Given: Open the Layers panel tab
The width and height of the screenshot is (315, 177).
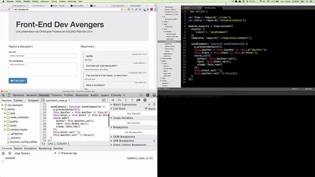Looking at the screenshot, I should [x=105, y=95].
